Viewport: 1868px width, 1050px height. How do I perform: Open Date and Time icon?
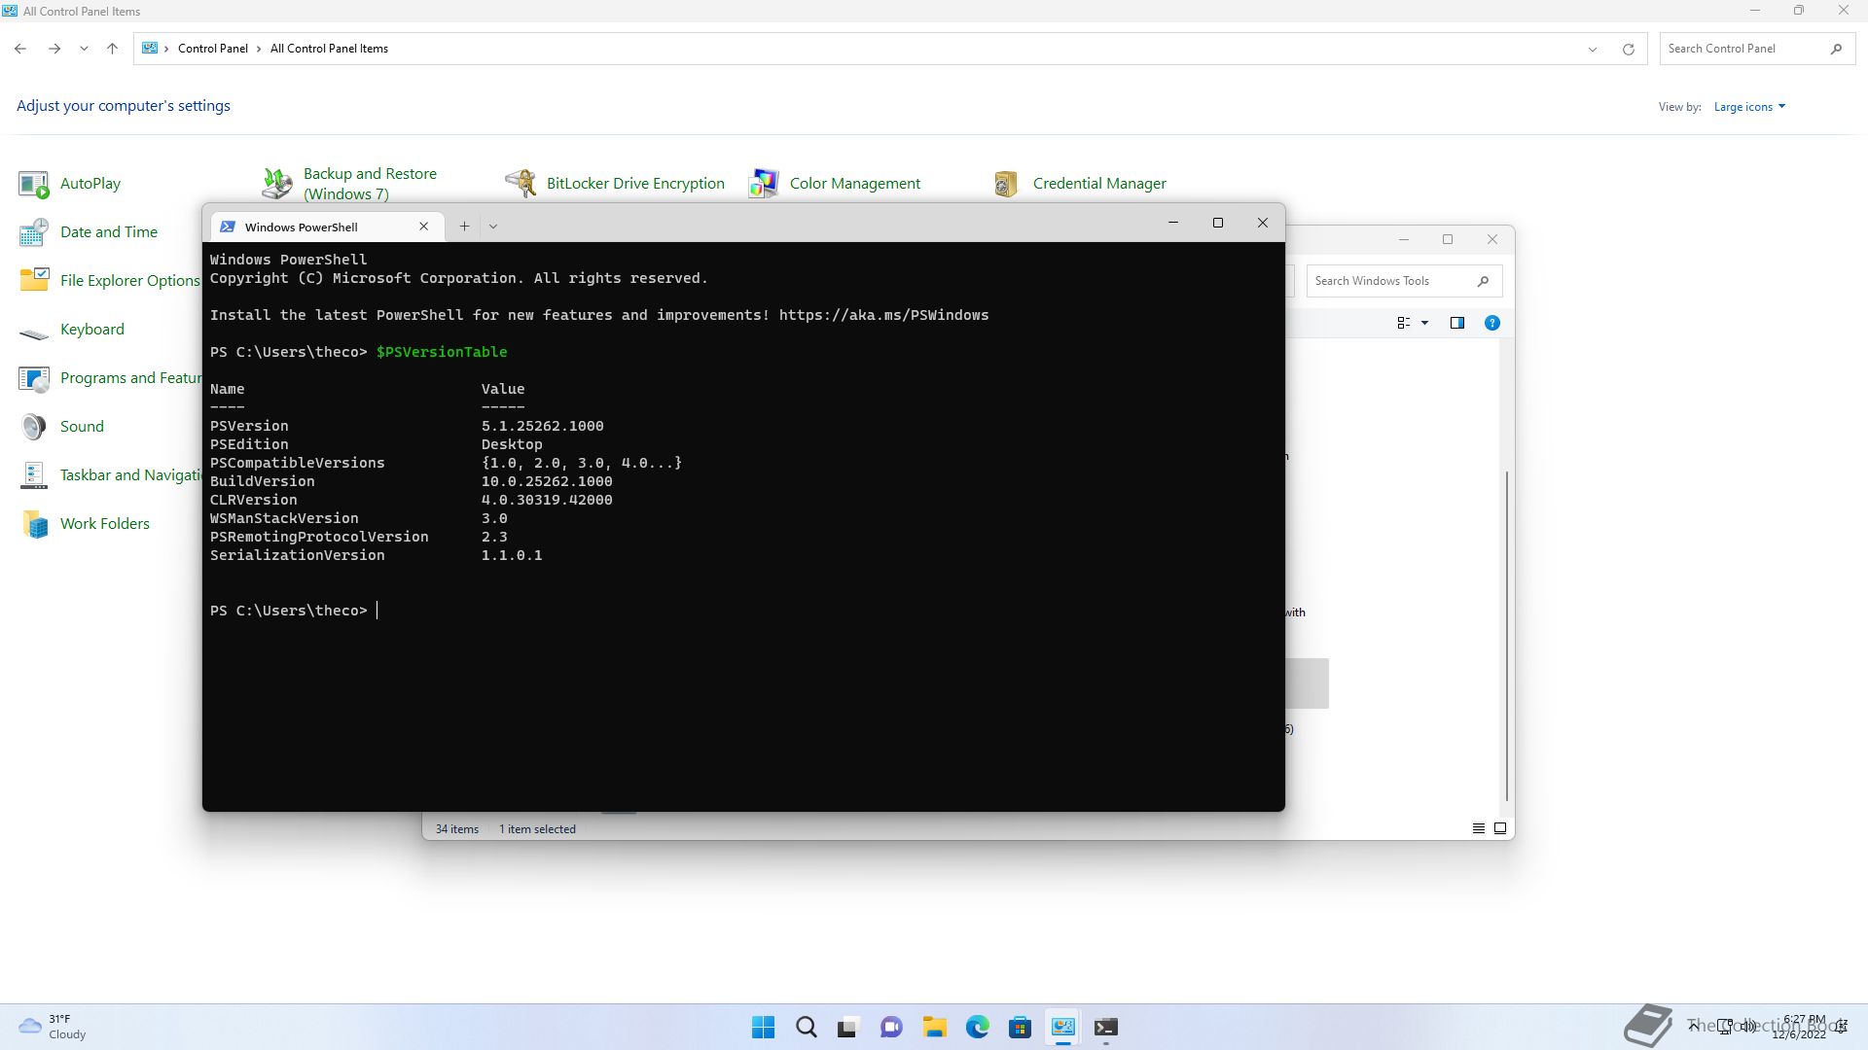(x=33, y=232)
